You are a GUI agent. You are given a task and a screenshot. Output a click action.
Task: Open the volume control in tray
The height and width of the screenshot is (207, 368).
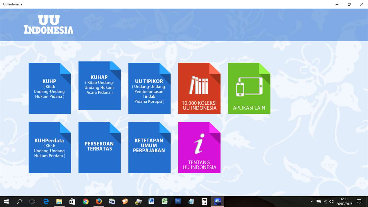pyautogui.click(x=331, y=202)
